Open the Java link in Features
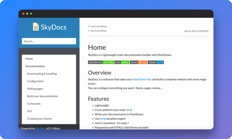Viewport: 232px width, 139px height. pyautogui.click(x=128, y=110)
